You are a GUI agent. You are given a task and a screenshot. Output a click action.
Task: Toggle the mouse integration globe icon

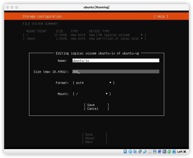[x=169, y=151]
